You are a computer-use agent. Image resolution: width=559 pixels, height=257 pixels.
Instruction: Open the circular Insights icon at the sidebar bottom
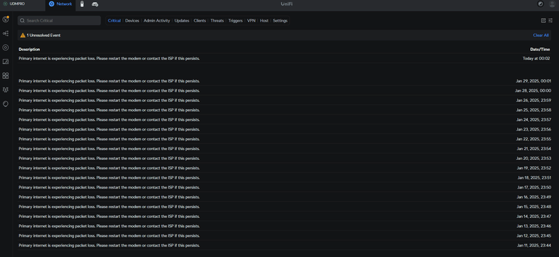(6, 104)
